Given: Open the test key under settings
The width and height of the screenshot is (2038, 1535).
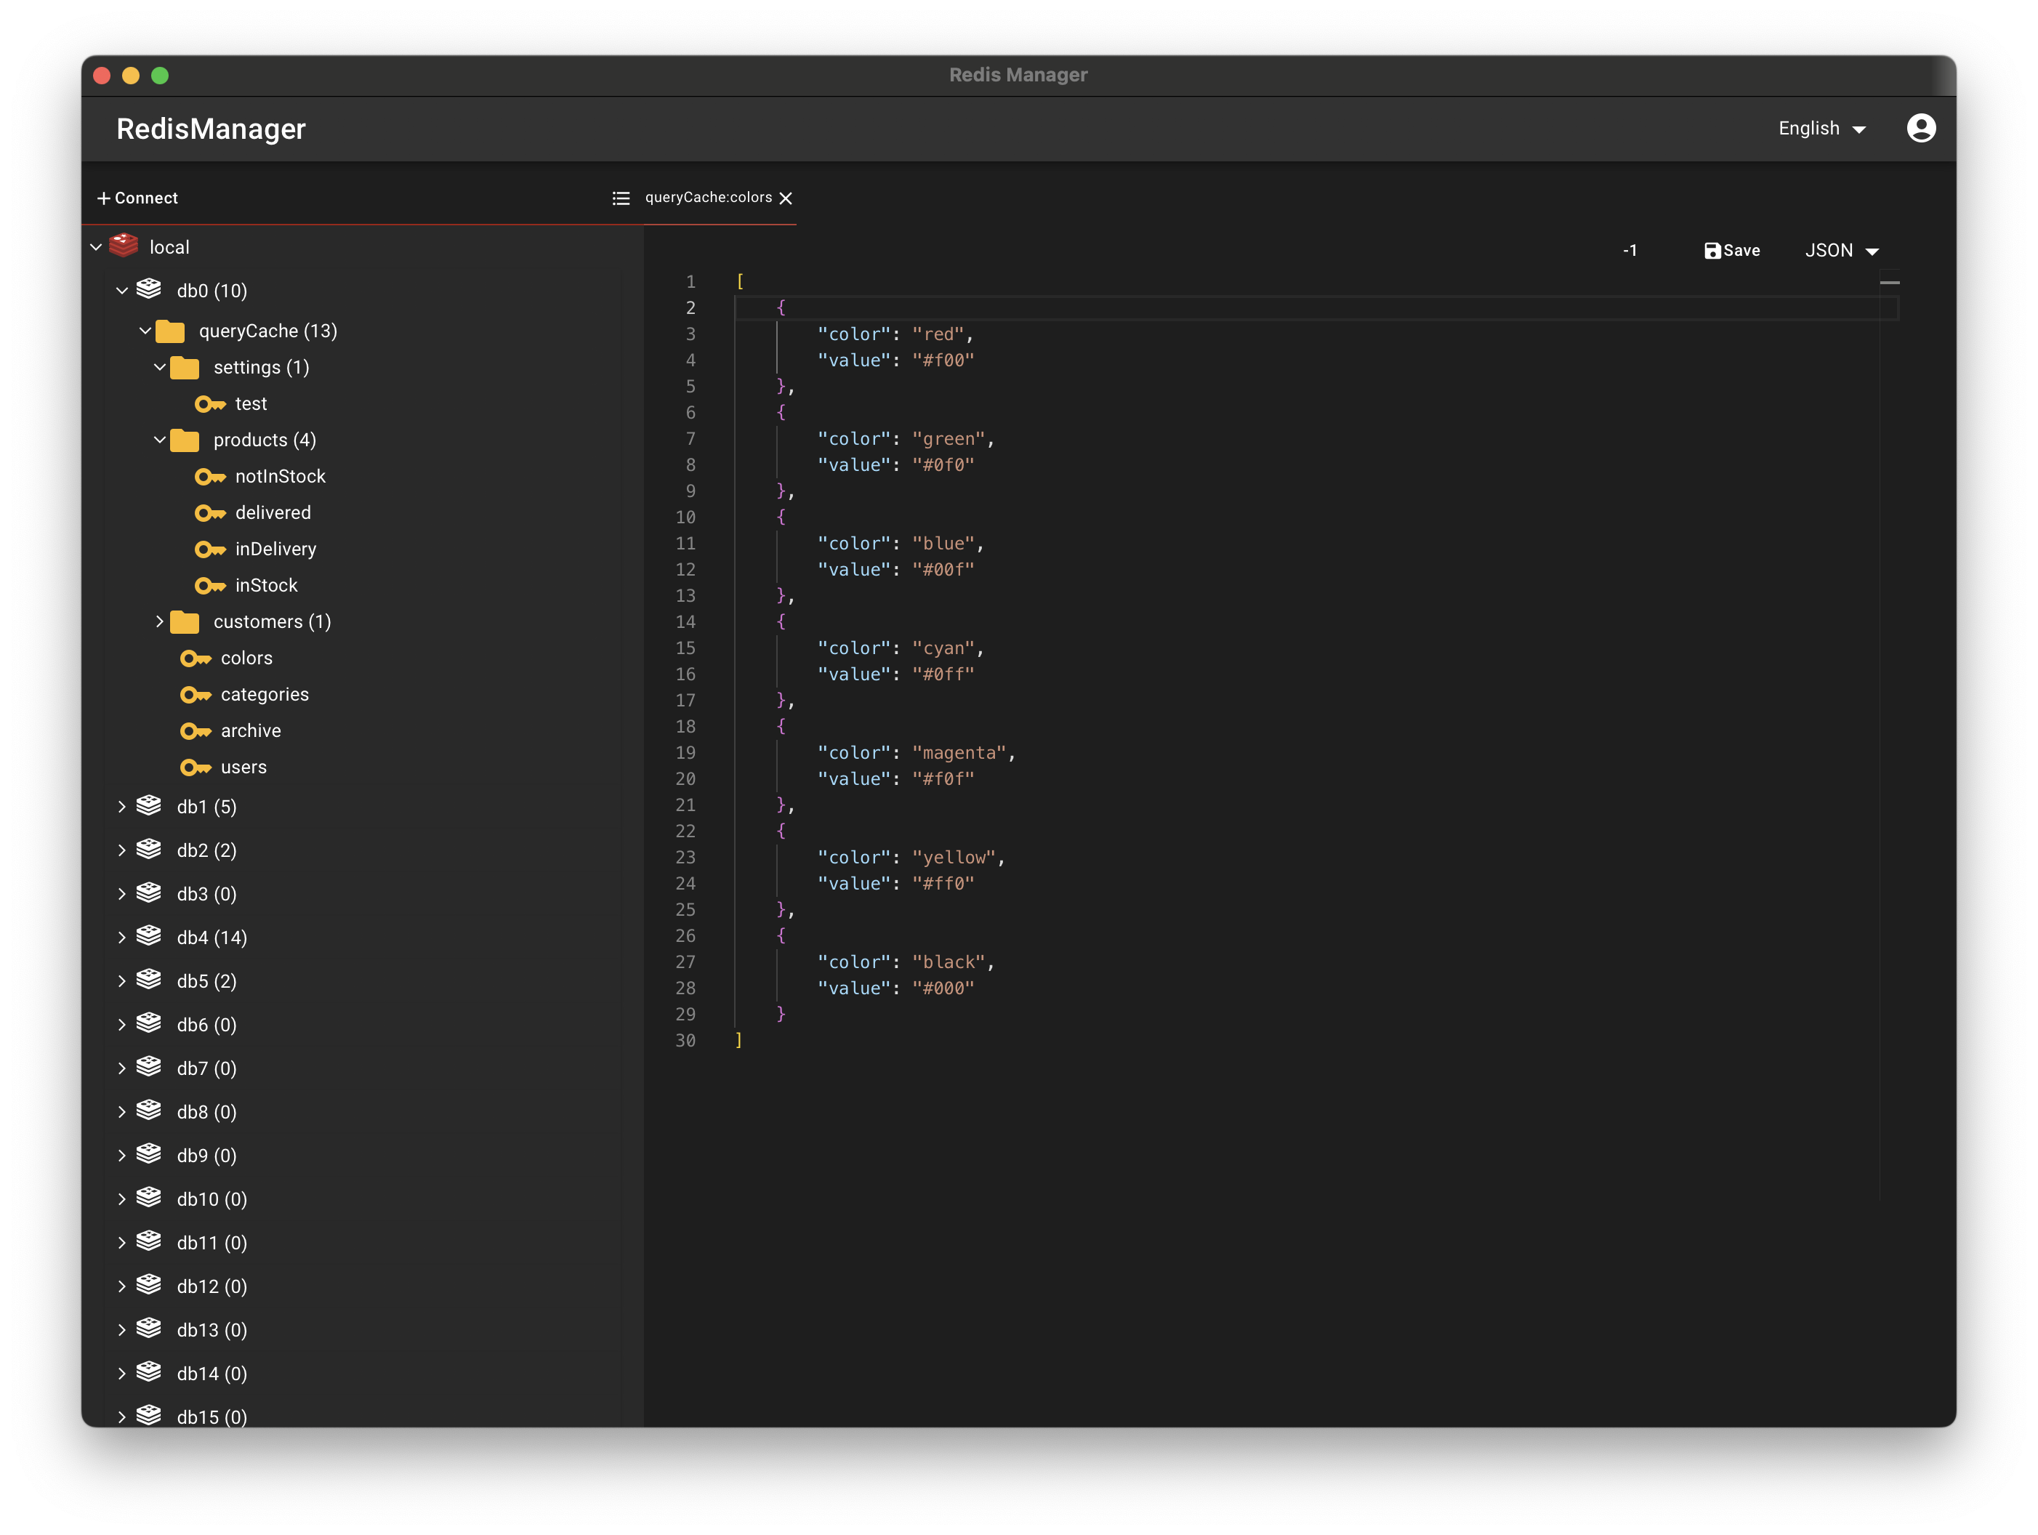Looking at the screenshot, I should pos(251,403).
